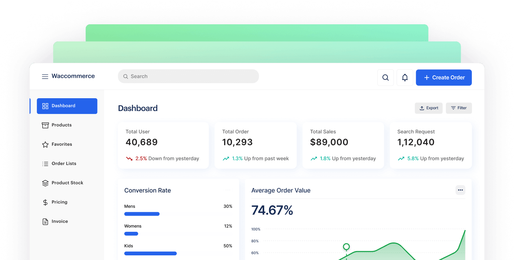Click the Average Order Value heading
514x260 pixels.
click(281, 190)
